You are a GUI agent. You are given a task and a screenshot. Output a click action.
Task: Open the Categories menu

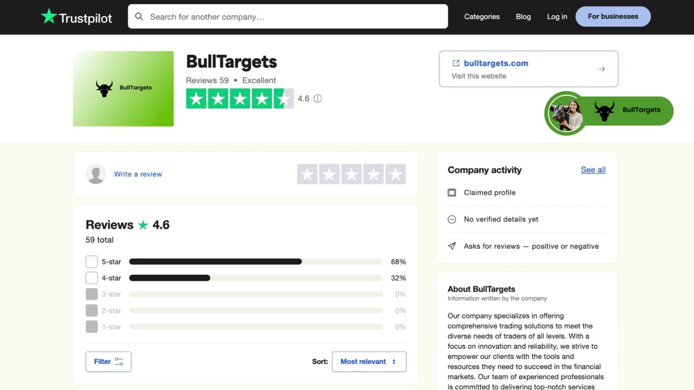[482, 17]
